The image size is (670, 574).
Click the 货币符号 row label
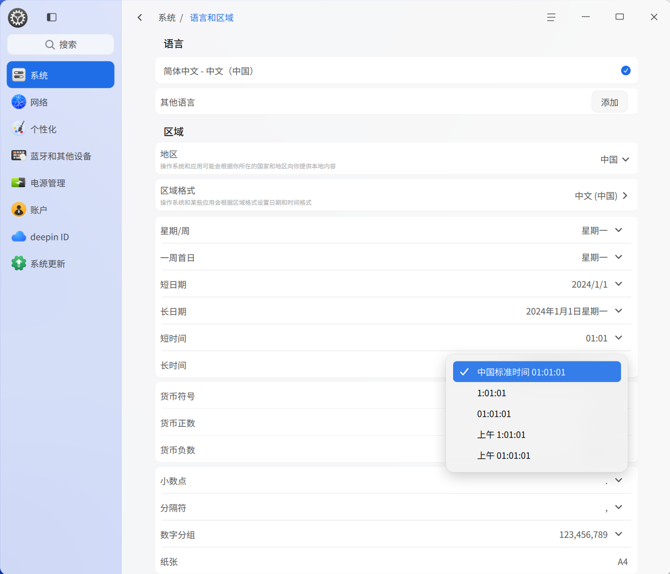click(178, 396)
